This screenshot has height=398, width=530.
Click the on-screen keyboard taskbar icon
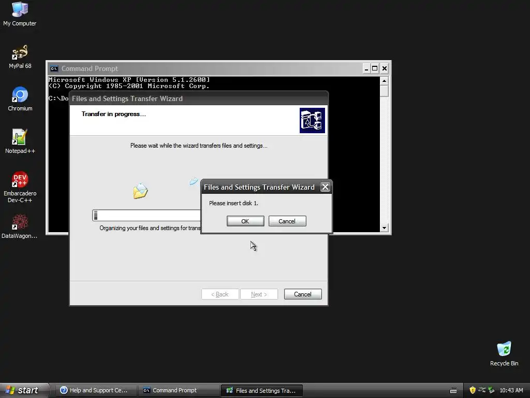pyautogui.click(x=453, y=391)
